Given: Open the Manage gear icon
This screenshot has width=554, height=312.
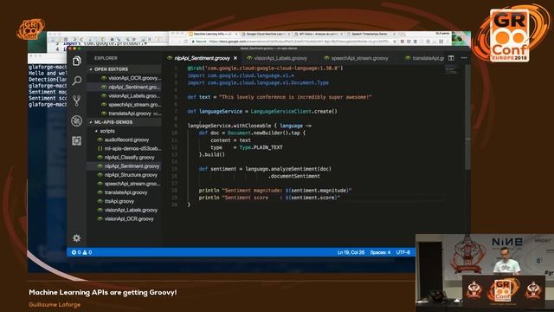Looking at the screenshot, I should [x=77, y=238].
